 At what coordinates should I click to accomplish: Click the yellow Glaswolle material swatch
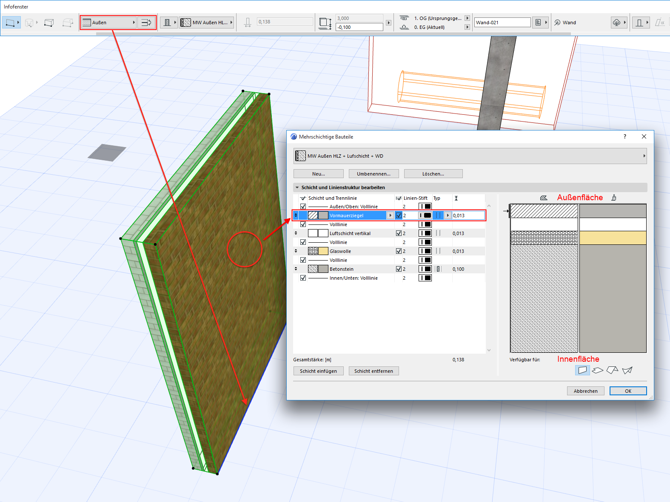pyautogui.click(x=323, y=251)
